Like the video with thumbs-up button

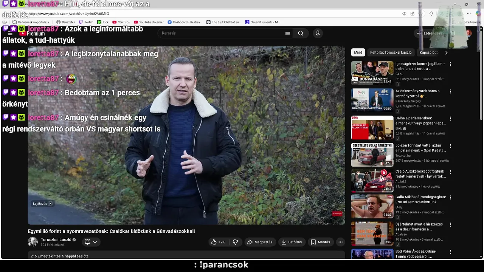[x=218, y=242]
